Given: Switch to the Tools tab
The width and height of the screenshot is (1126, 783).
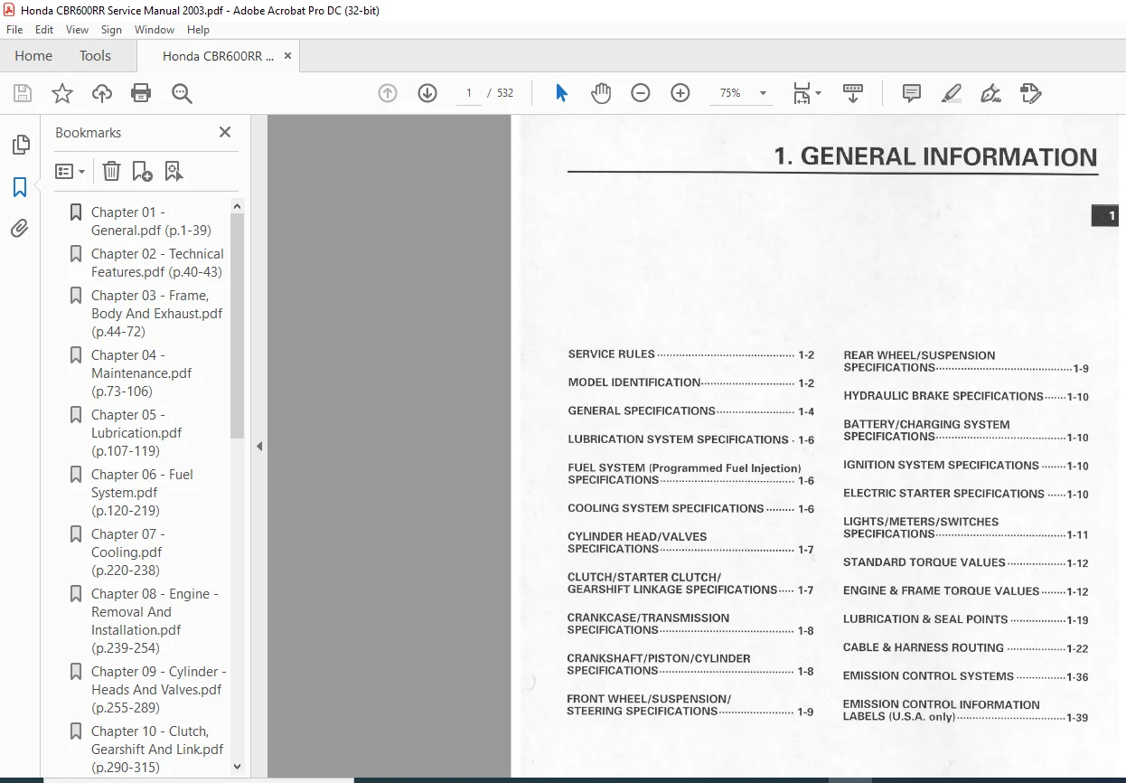Looking at the screenshot, I should (x=95, y=56).
